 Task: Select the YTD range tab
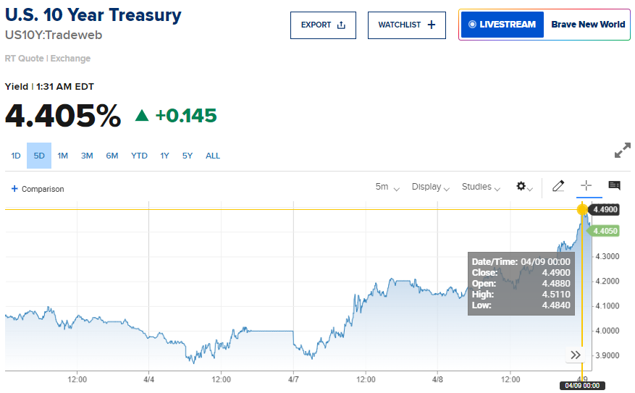click(x=139, y=156)
